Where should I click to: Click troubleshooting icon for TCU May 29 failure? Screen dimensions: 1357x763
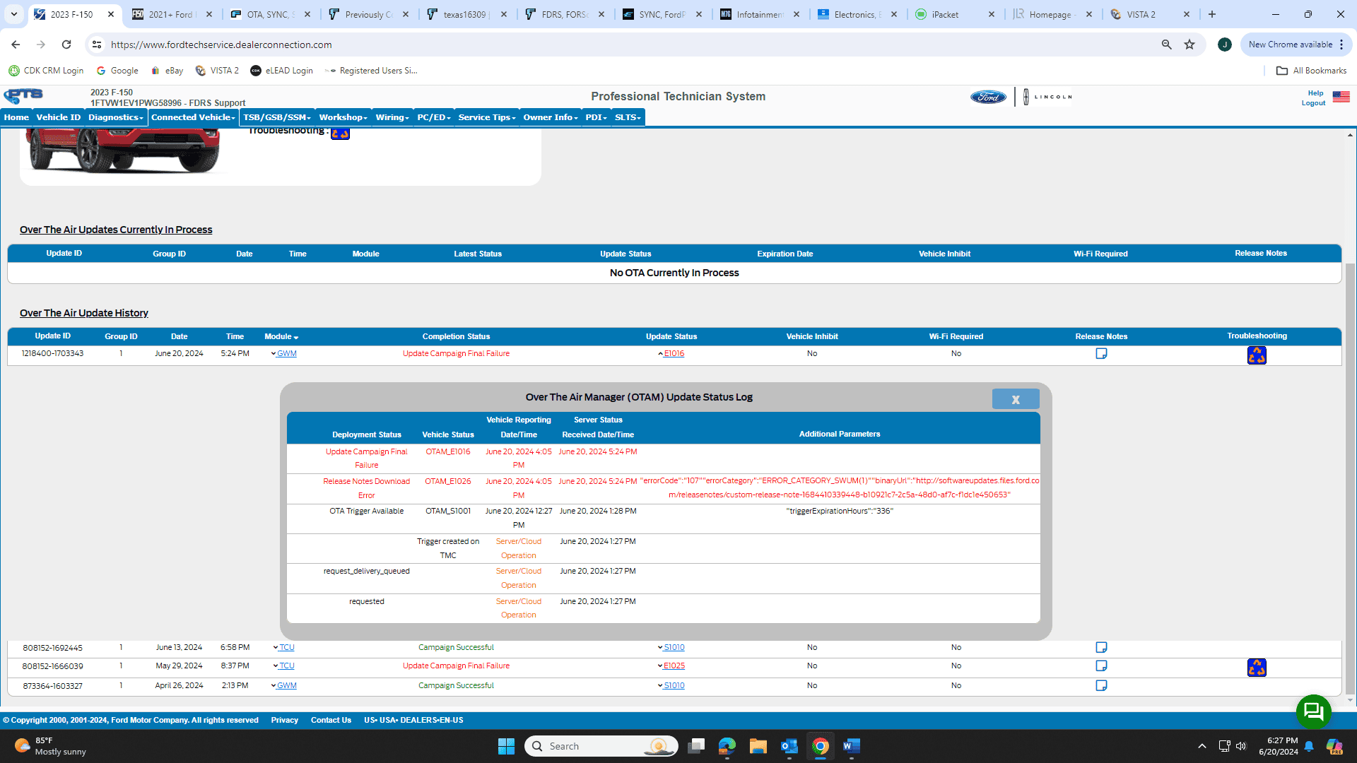[1257, 667]
